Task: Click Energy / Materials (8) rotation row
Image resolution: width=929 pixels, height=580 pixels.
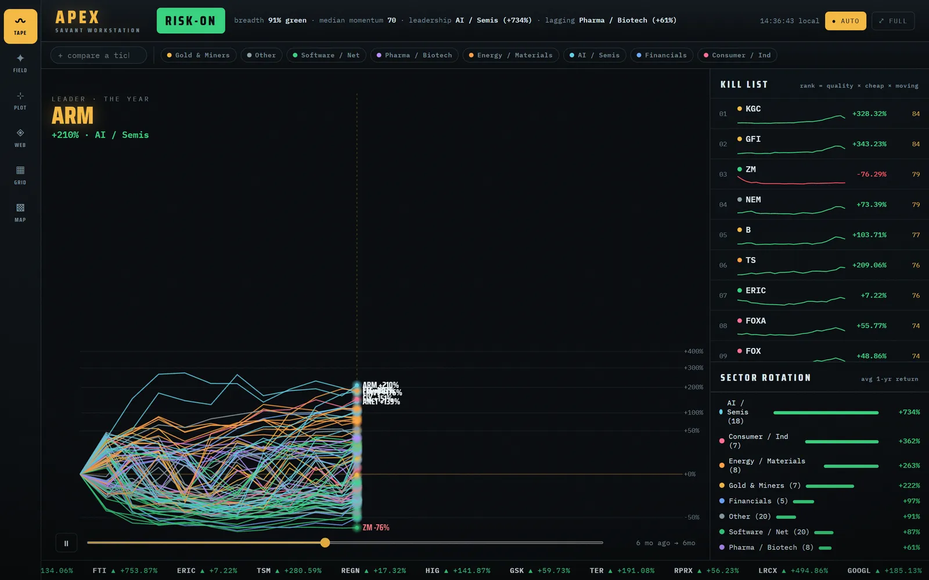Action: (820, 465)
